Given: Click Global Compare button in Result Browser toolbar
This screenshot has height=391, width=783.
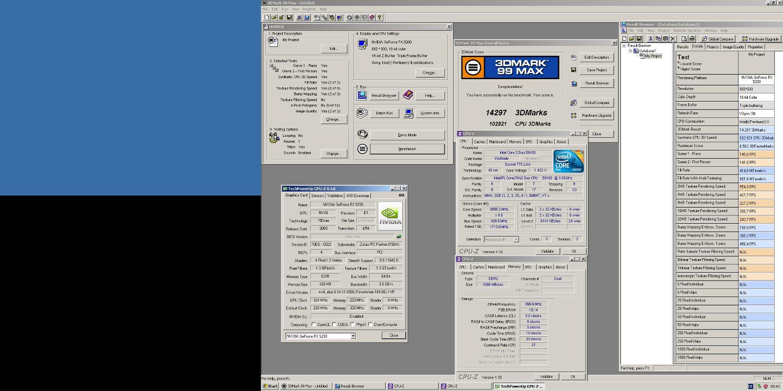Looking at the screenshot, I should [717, 39].
